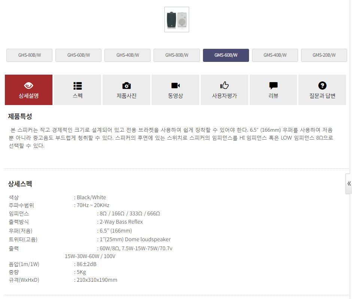Image resolution: width=352 pixels, height=299 pixels.
Task: Click the thumbs-up icon for 사용자평가
Action: coord(224,86)
